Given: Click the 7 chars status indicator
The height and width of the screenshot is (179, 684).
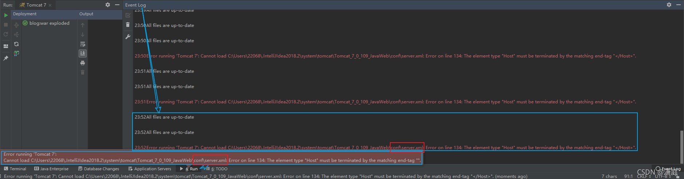Looking at the screenshot, I should tap(609, 176).
